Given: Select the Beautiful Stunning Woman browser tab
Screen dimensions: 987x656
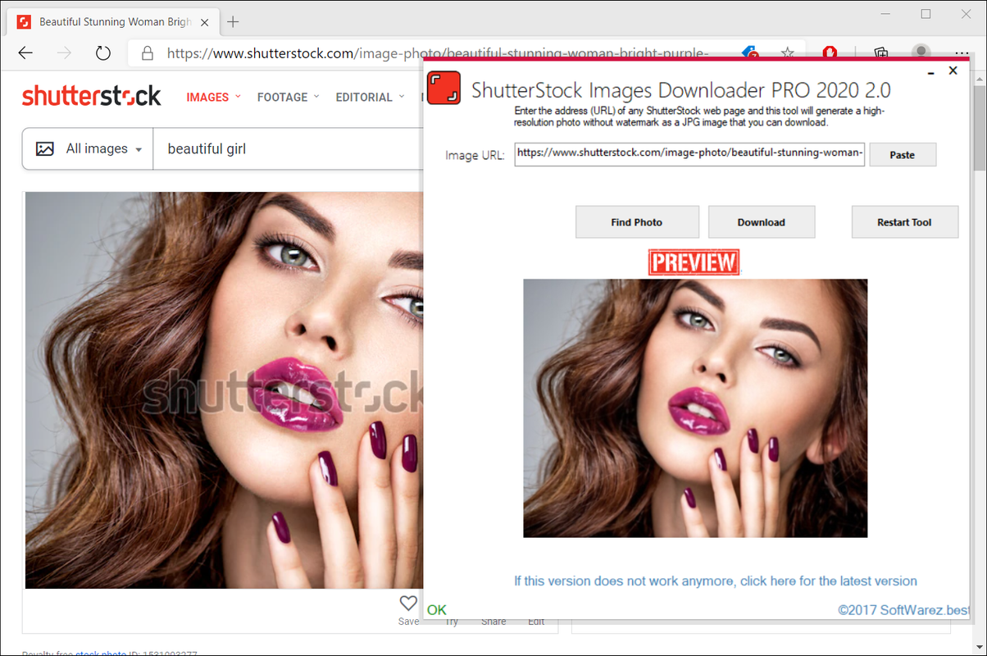Looking at the screenshot, I should [x=114, y=22].
